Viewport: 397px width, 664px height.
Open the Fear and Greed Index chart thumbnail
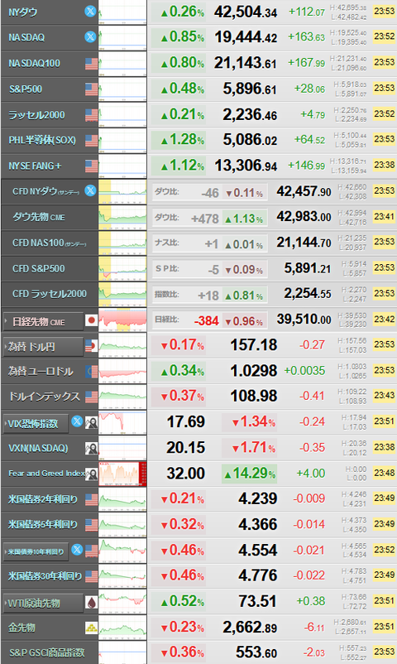tap(122, 474)
